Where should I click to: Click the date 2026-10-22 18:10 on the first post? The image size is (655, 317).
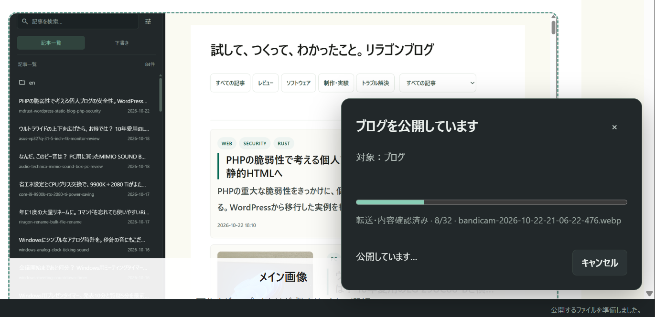pos(236,225)
